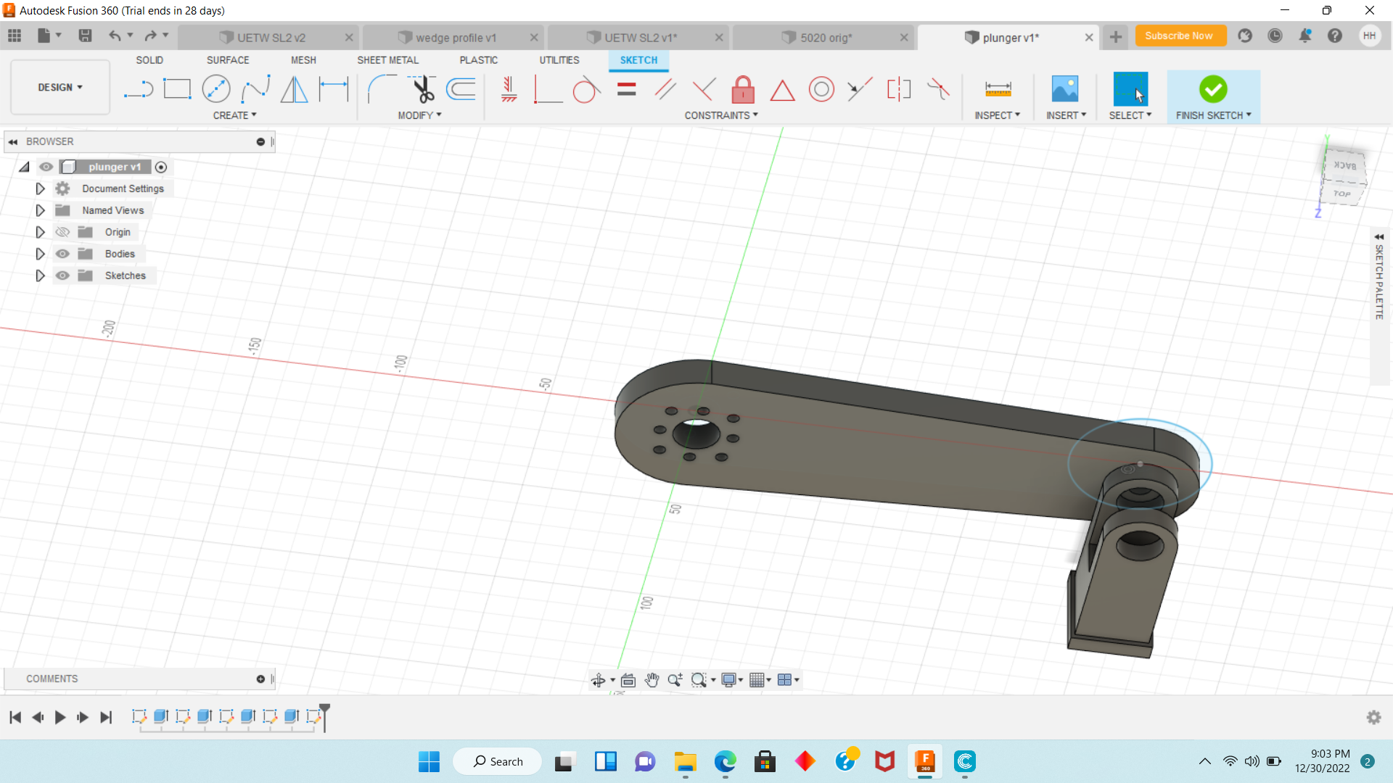Toggle visibility of the Bodies folder
This screenshot has height=783, width=1393.
coord(63,254)
